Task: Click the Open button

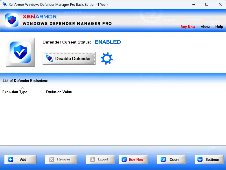Action: pos(171,159)
